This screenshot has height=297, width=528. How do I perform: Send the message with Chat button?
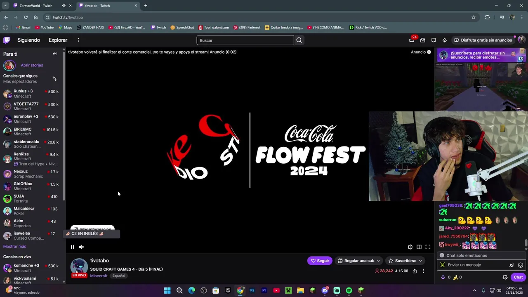pyautogui.click(x=518, y=277)
